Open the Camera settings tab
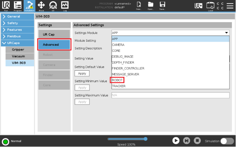This screenshot has height=147, width=236. click(x=54, y=65)
